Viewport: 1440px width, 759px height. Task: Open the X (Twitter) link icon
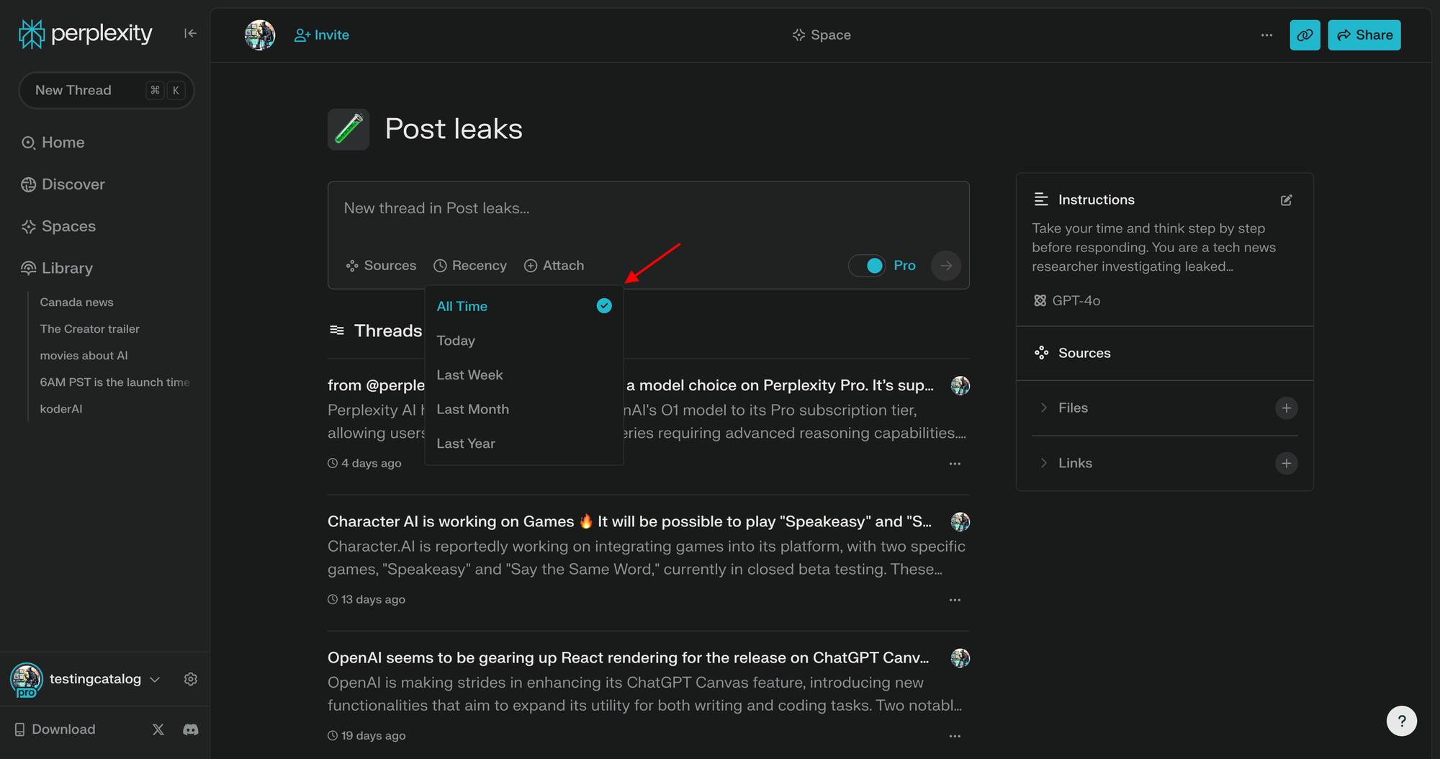158,729
